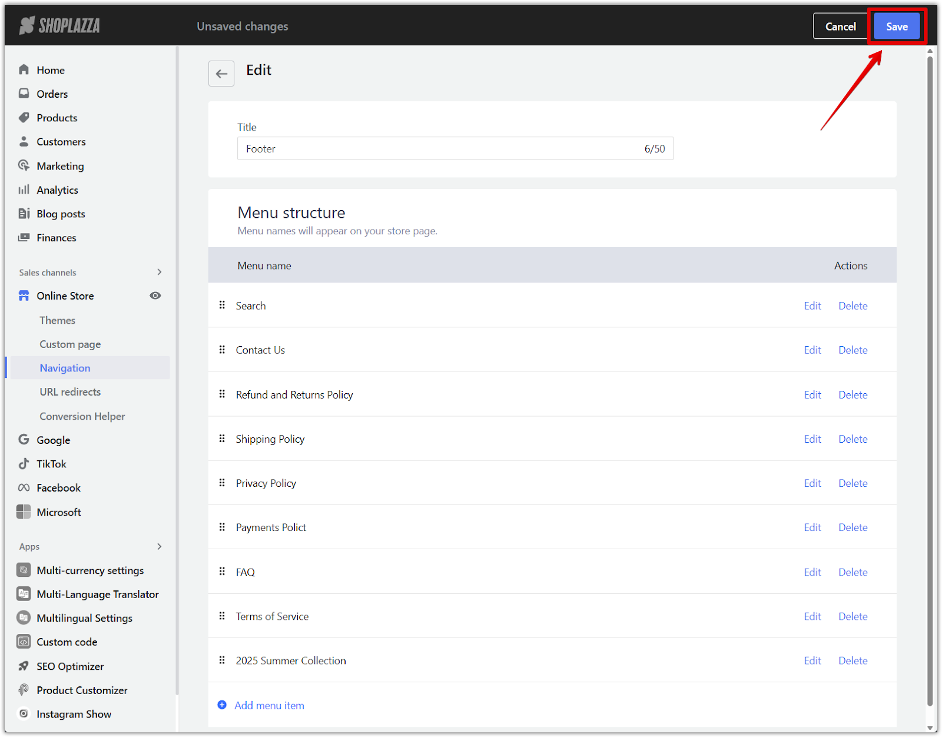Click the Blog posts icon
This screenshot has height=737, width=942.
(x=24, y=213)
